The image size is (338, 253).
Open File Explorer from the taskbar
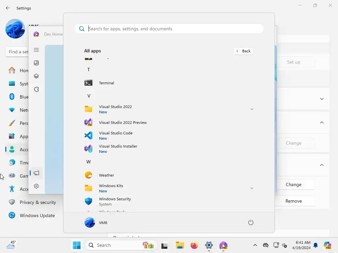point(180,245)
